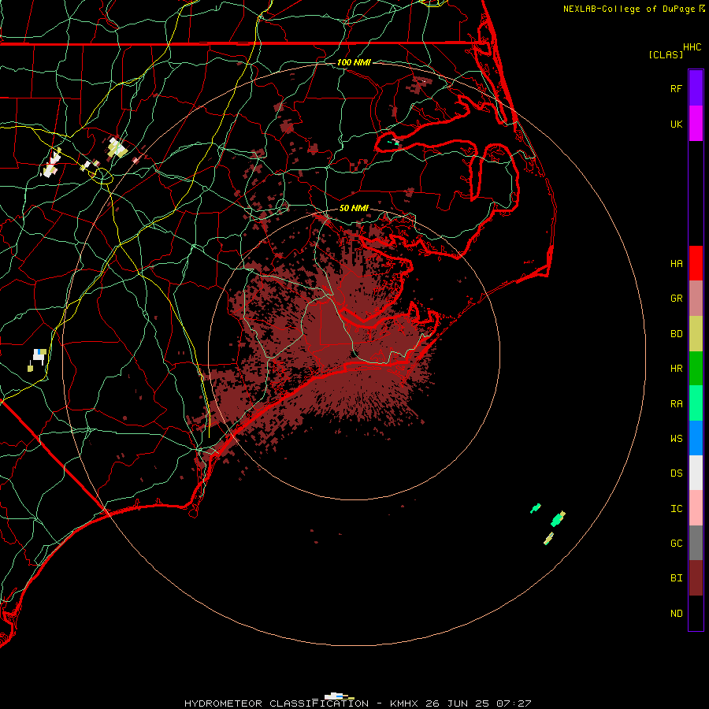Pick the HR dark green legend swatch
Image resolution: width=709 pixels, height=709 pixels.
696,369
